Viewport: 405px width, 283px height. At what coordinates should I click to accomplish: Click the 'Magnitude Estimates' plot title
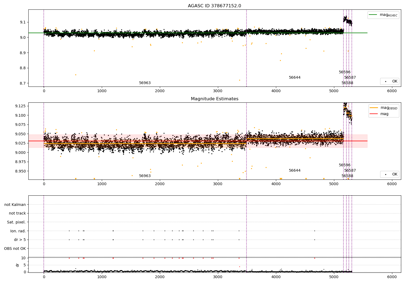tap(214, 99)
